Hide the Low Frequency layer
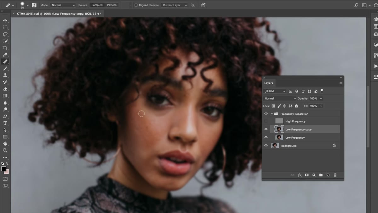 [x=266, y=137]
